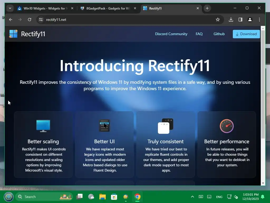270x203 pixels.
Task: Select the Truly consistent heading
Action: (166, 142)
